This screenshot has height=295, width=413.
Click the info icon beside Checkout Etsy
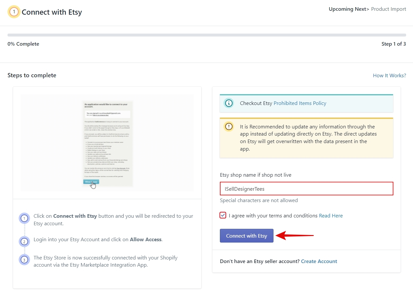coord(229,103)
